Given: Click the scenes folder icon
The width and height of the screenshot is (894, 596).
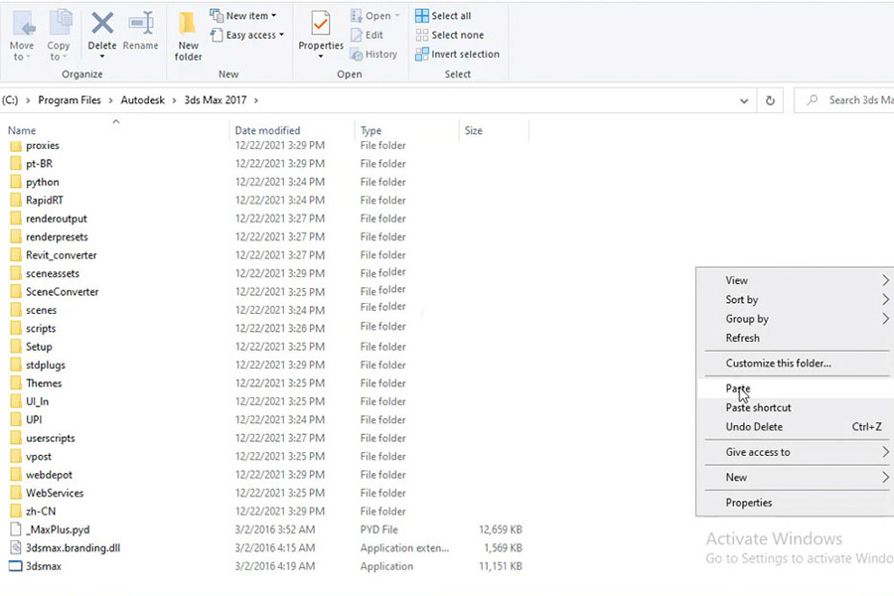Looking at the screenshot, I should [16, 310].
